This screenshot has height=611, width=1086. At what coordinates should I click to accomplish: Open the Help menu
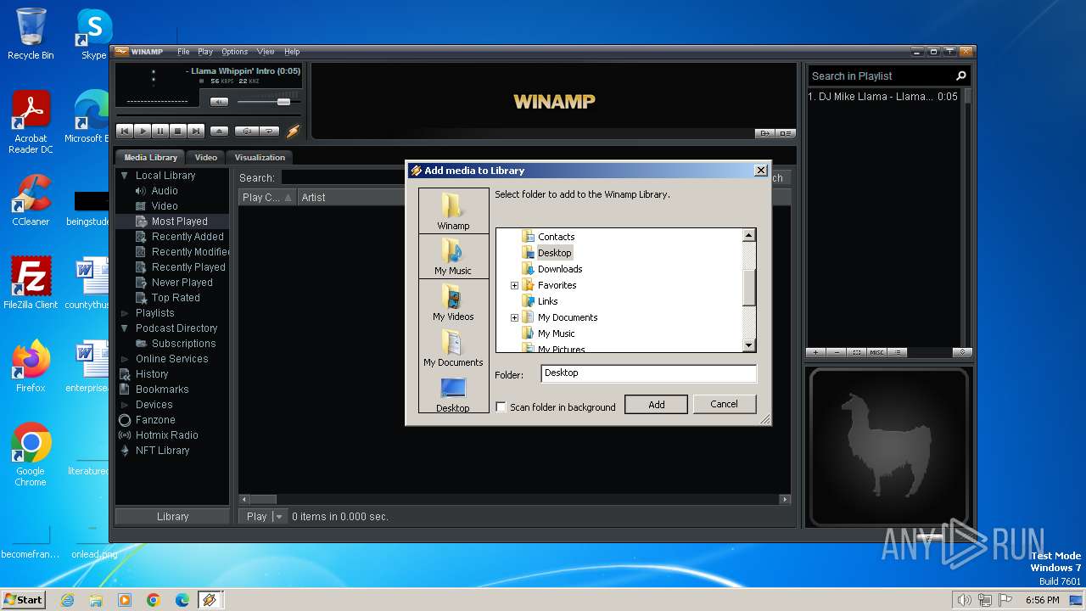[x=292, y=52]
